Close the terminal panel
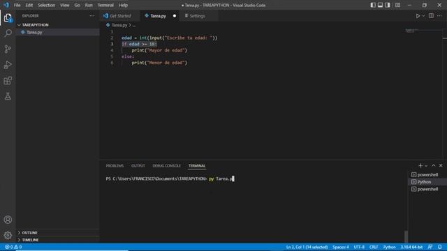The height and width of the screenshot is (251, 447). 441,166
